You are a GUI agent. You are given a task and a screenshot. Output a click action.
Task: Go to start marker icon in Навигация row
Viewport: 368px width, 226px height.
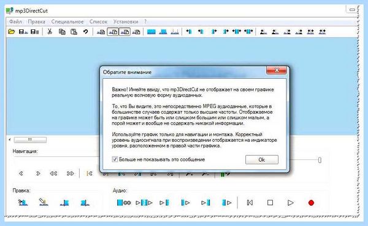[90, 173]
